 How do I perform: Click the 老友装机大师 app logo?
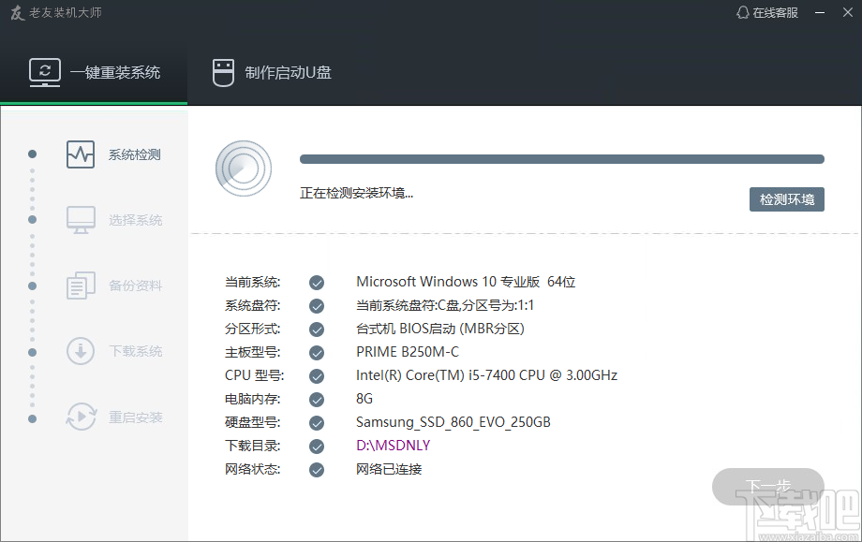16,13
